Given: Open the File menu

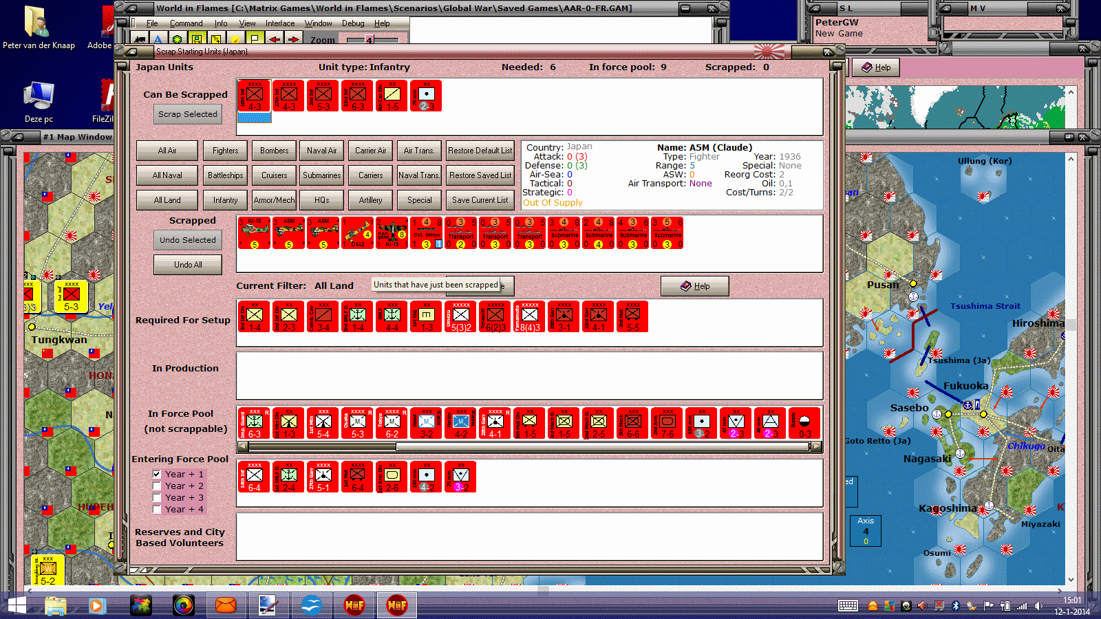Looking at the screenshot, I should [x=152, y=23].
